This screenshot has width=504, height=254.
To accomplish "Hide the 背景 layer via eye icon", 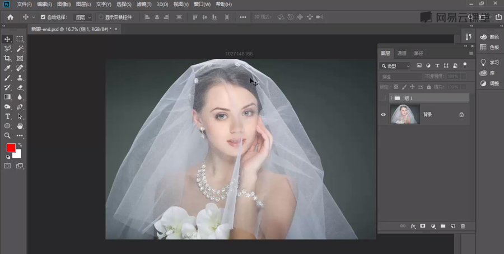I will pyautogui.click(x=384, y=114).
